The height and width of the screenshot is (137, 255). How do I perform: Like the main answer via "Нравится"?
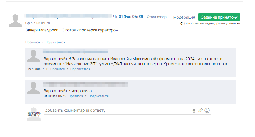point(33,42)
